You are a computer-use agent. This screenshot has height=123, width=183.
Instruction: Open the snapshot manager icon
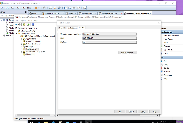59,8
